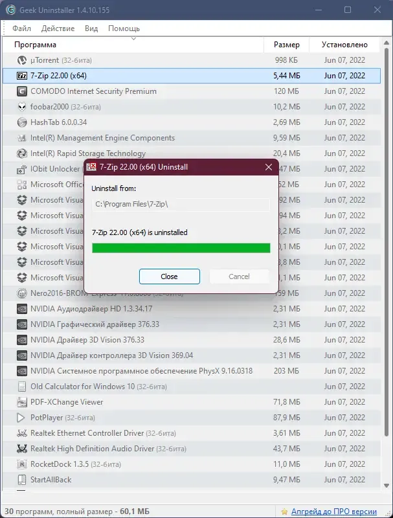Click the COMODO Internet Security icon
The image size is (393, 518).
coord(22,91)
